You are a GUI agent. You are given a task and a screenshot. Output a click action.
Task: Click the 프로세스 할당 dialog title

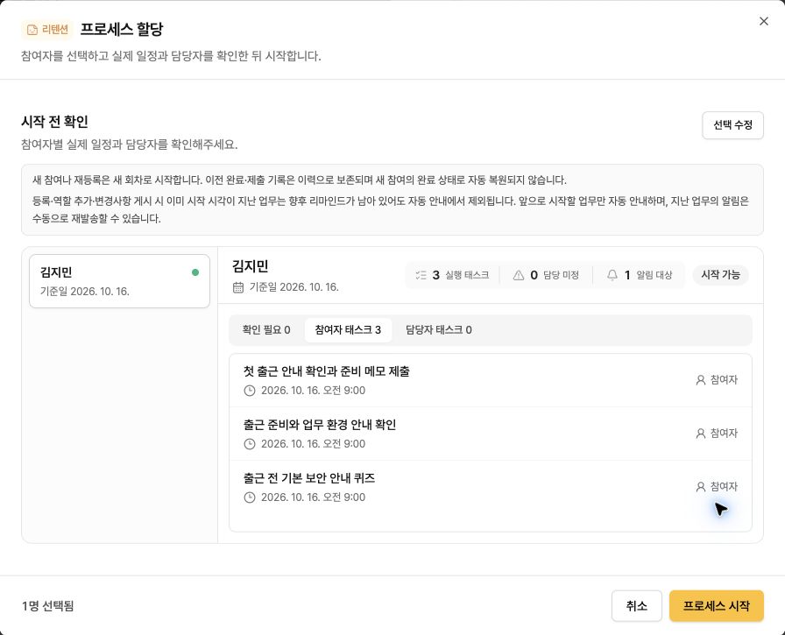(122, 29)
